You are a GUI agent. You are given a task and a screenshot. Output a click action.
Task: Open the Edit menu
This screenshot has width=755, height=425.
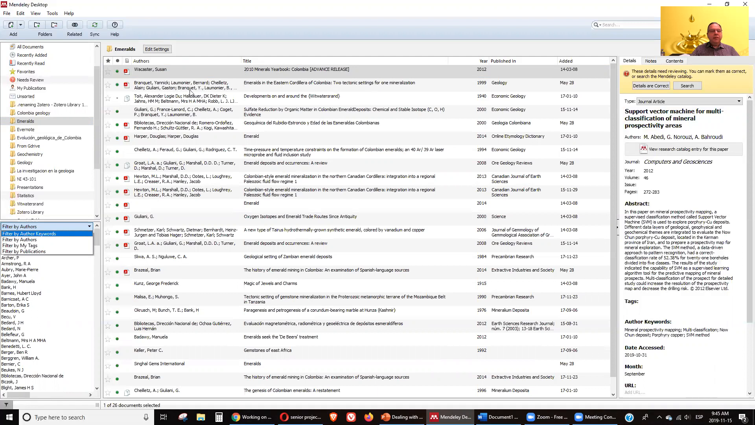pos(20,13)
